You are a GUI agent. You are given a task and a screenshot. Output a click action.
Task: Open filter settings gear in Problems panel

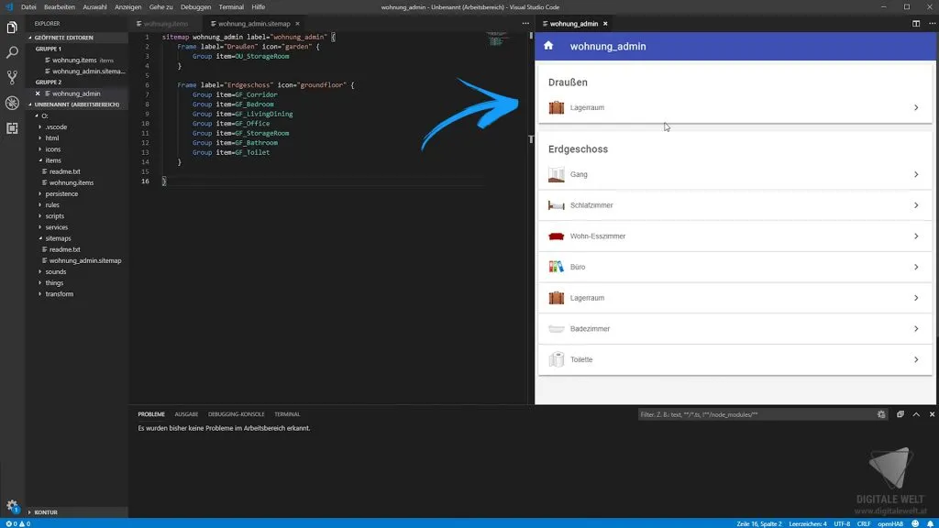881,414
